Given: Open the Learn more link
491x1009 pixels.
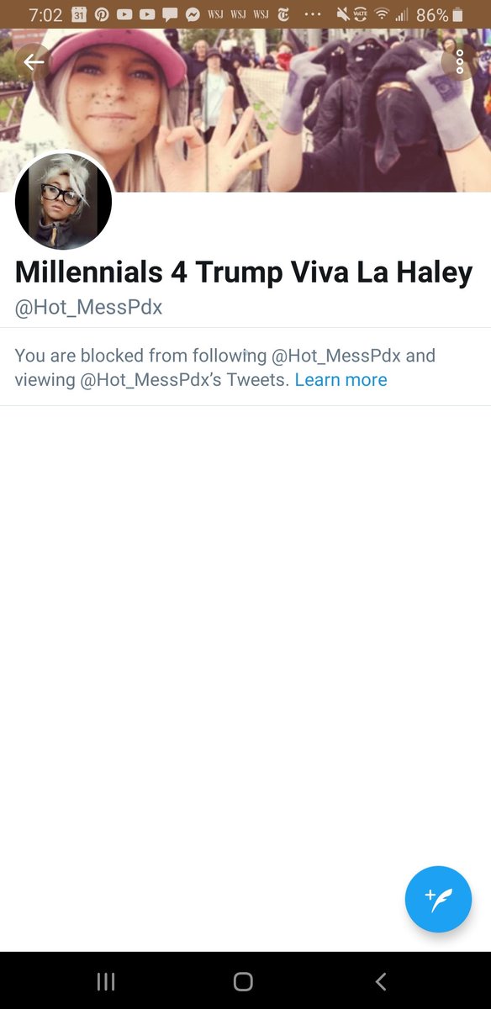Looking at the screenshot, I should click(x=341, y=380).
